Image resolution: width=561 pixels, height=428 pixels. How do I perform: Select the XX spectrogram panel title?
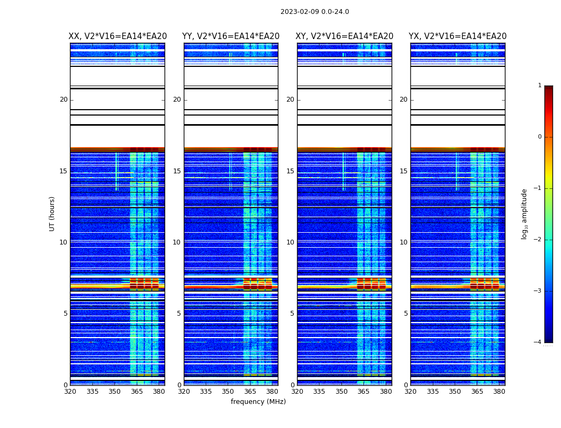coord(118,36)
